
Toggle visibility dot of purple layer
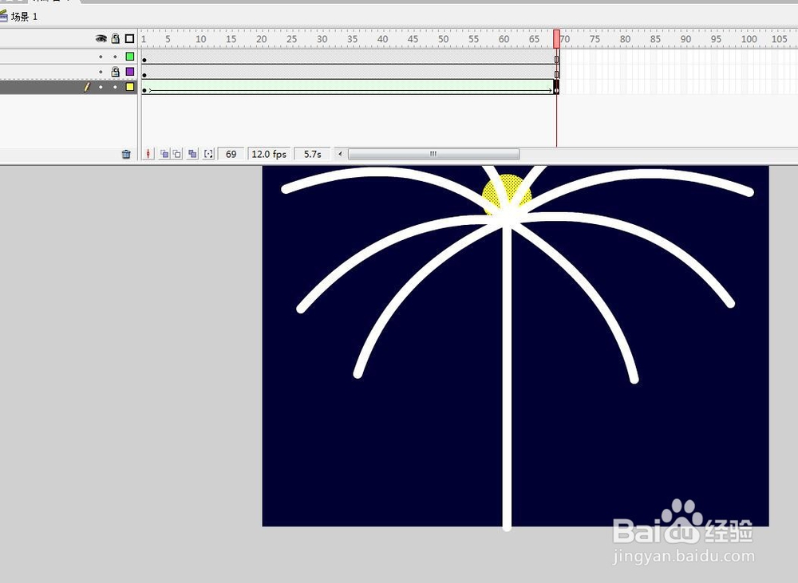(x=101, y=72)
